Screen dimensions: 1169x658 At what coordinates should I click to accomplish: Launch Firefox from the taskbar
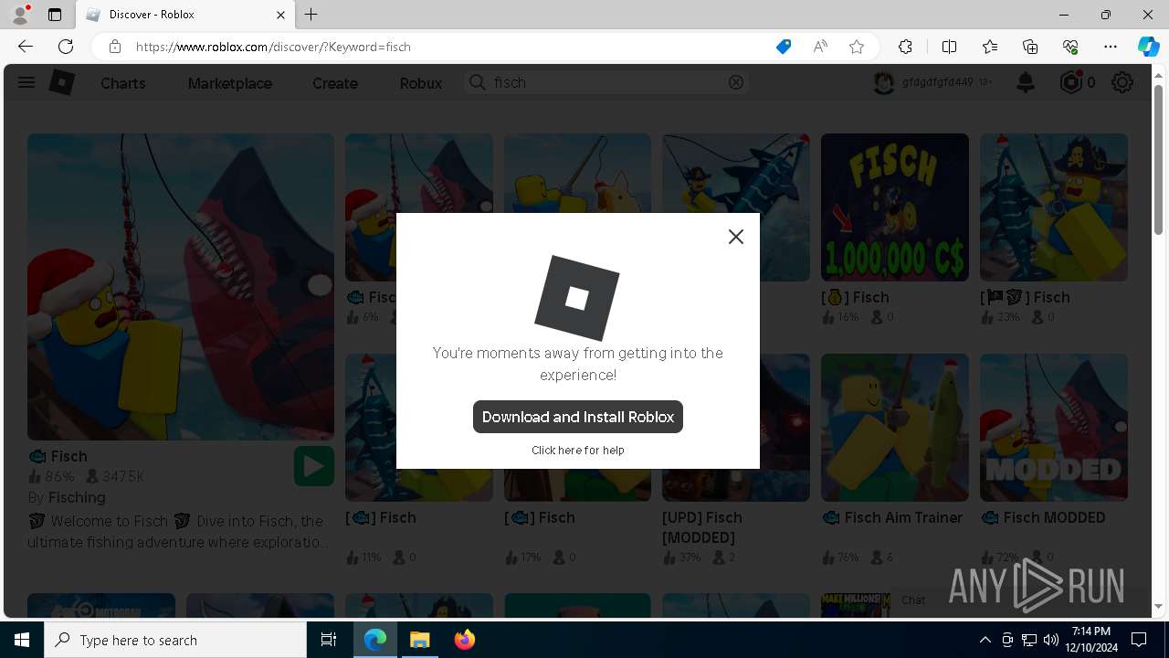coord(464,640)
